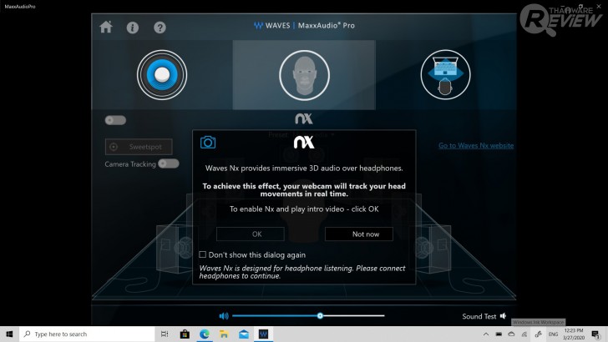The width and height of the screenshot is (608, 342).
Task: Open the Home icon in MaxxAudio Pro
Action: coord(106,28)
